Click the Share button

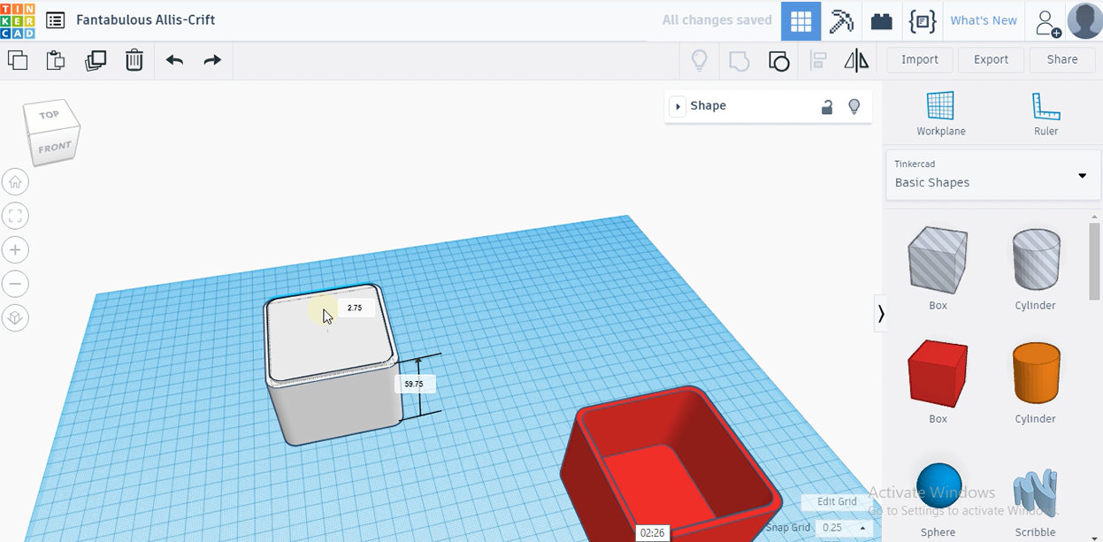(x=1062, y=59)
